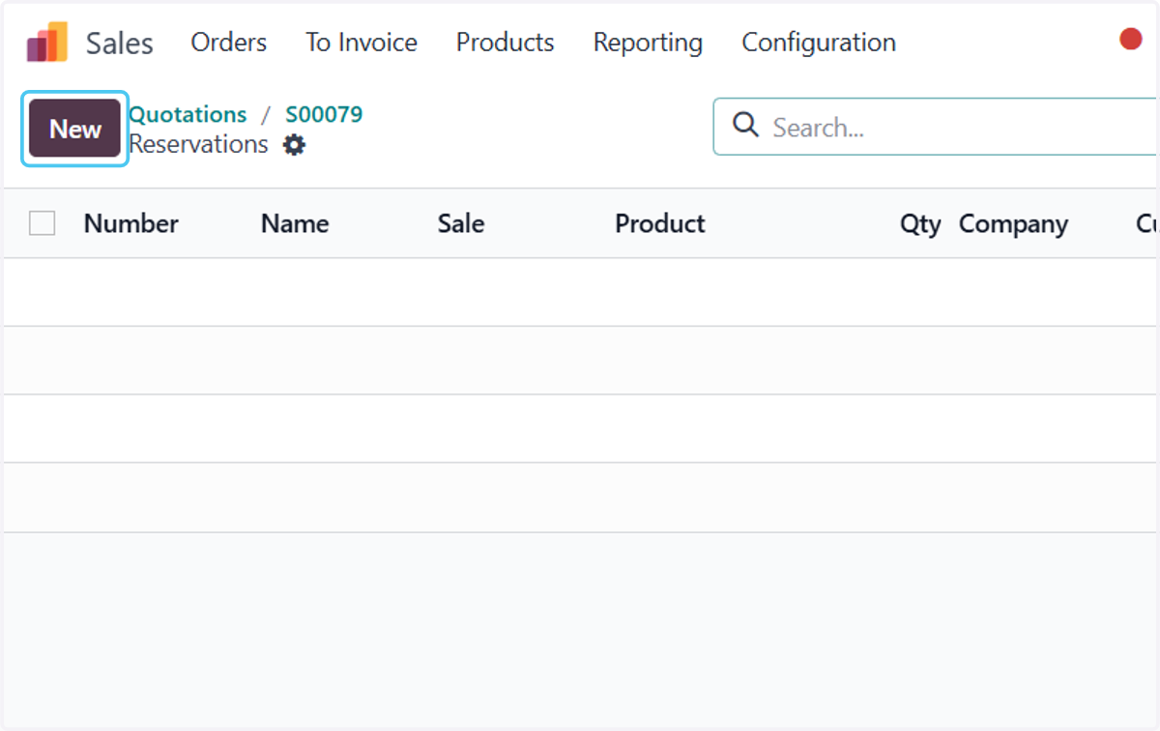Click the Sales app logo icon
The image size is (1160, 731).
pyautogui.click(x=46, y=43)
